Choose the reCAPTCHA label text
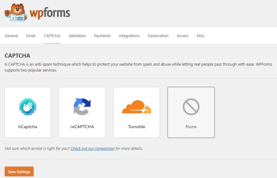 [82, 127]
